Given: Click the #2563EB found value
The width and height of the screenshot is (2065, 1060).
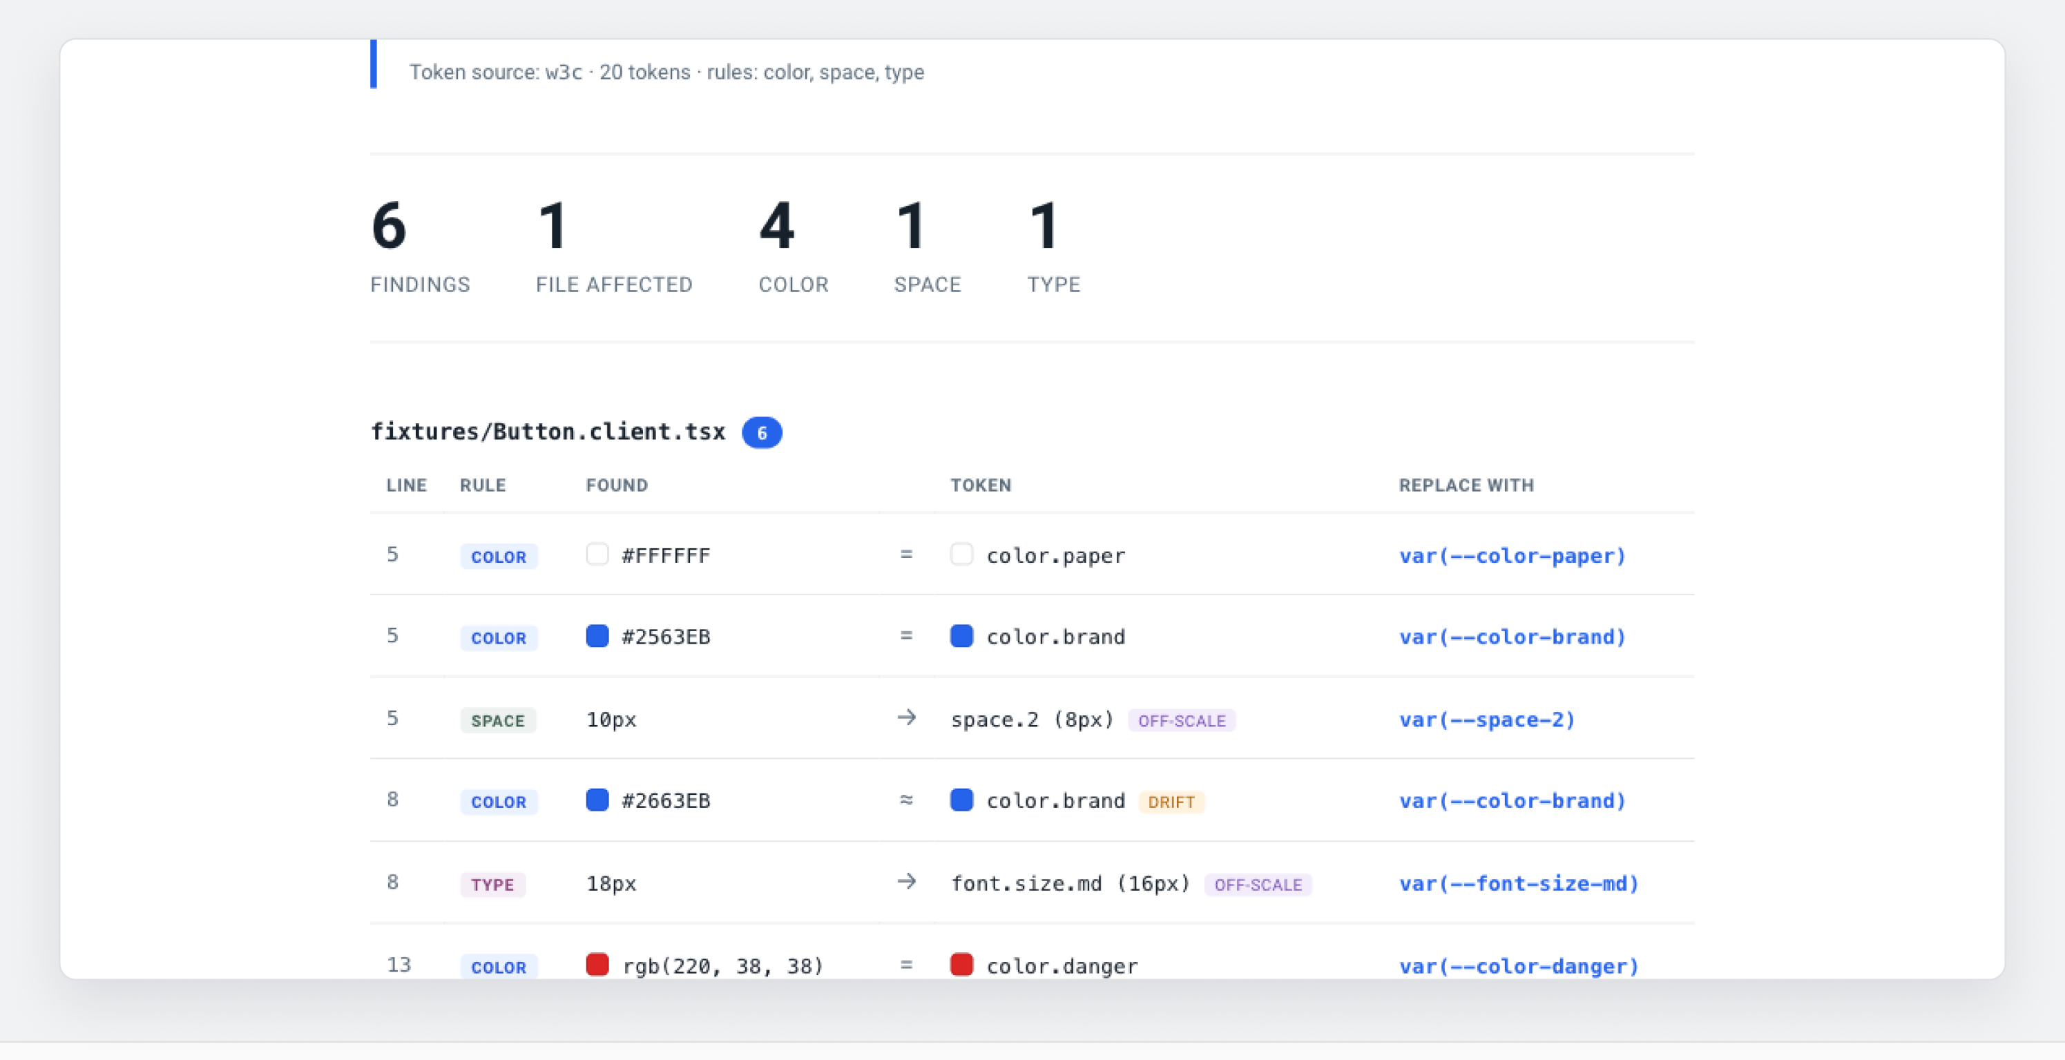Looking at the screenshot, I should point(666,637).
